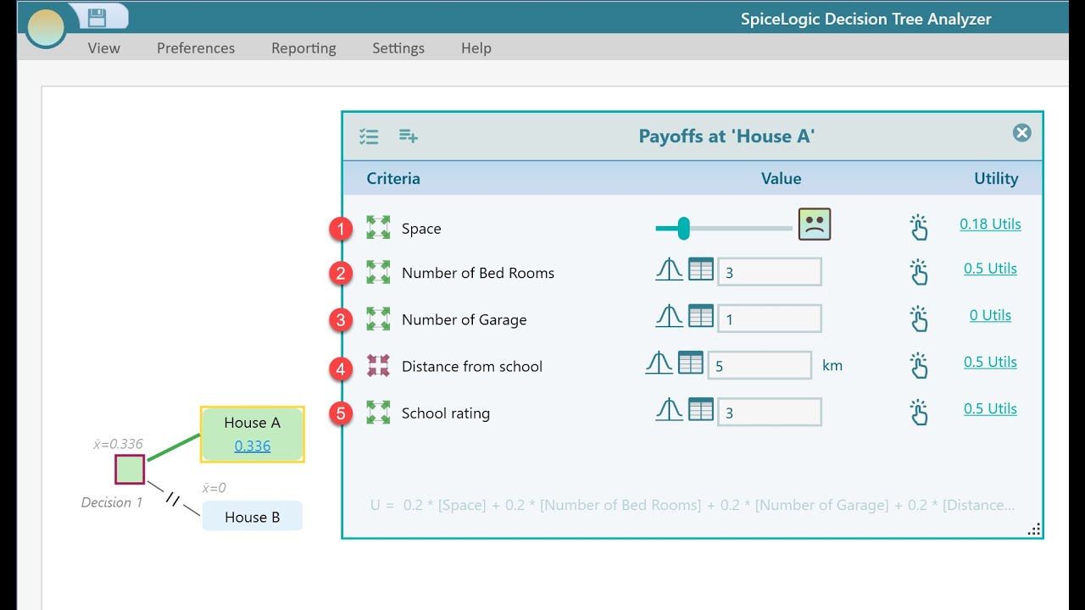The width and height of the screenshot is (1085, 610).
Task: Open the Reporting menu
Action: click(x=303, y=48)
